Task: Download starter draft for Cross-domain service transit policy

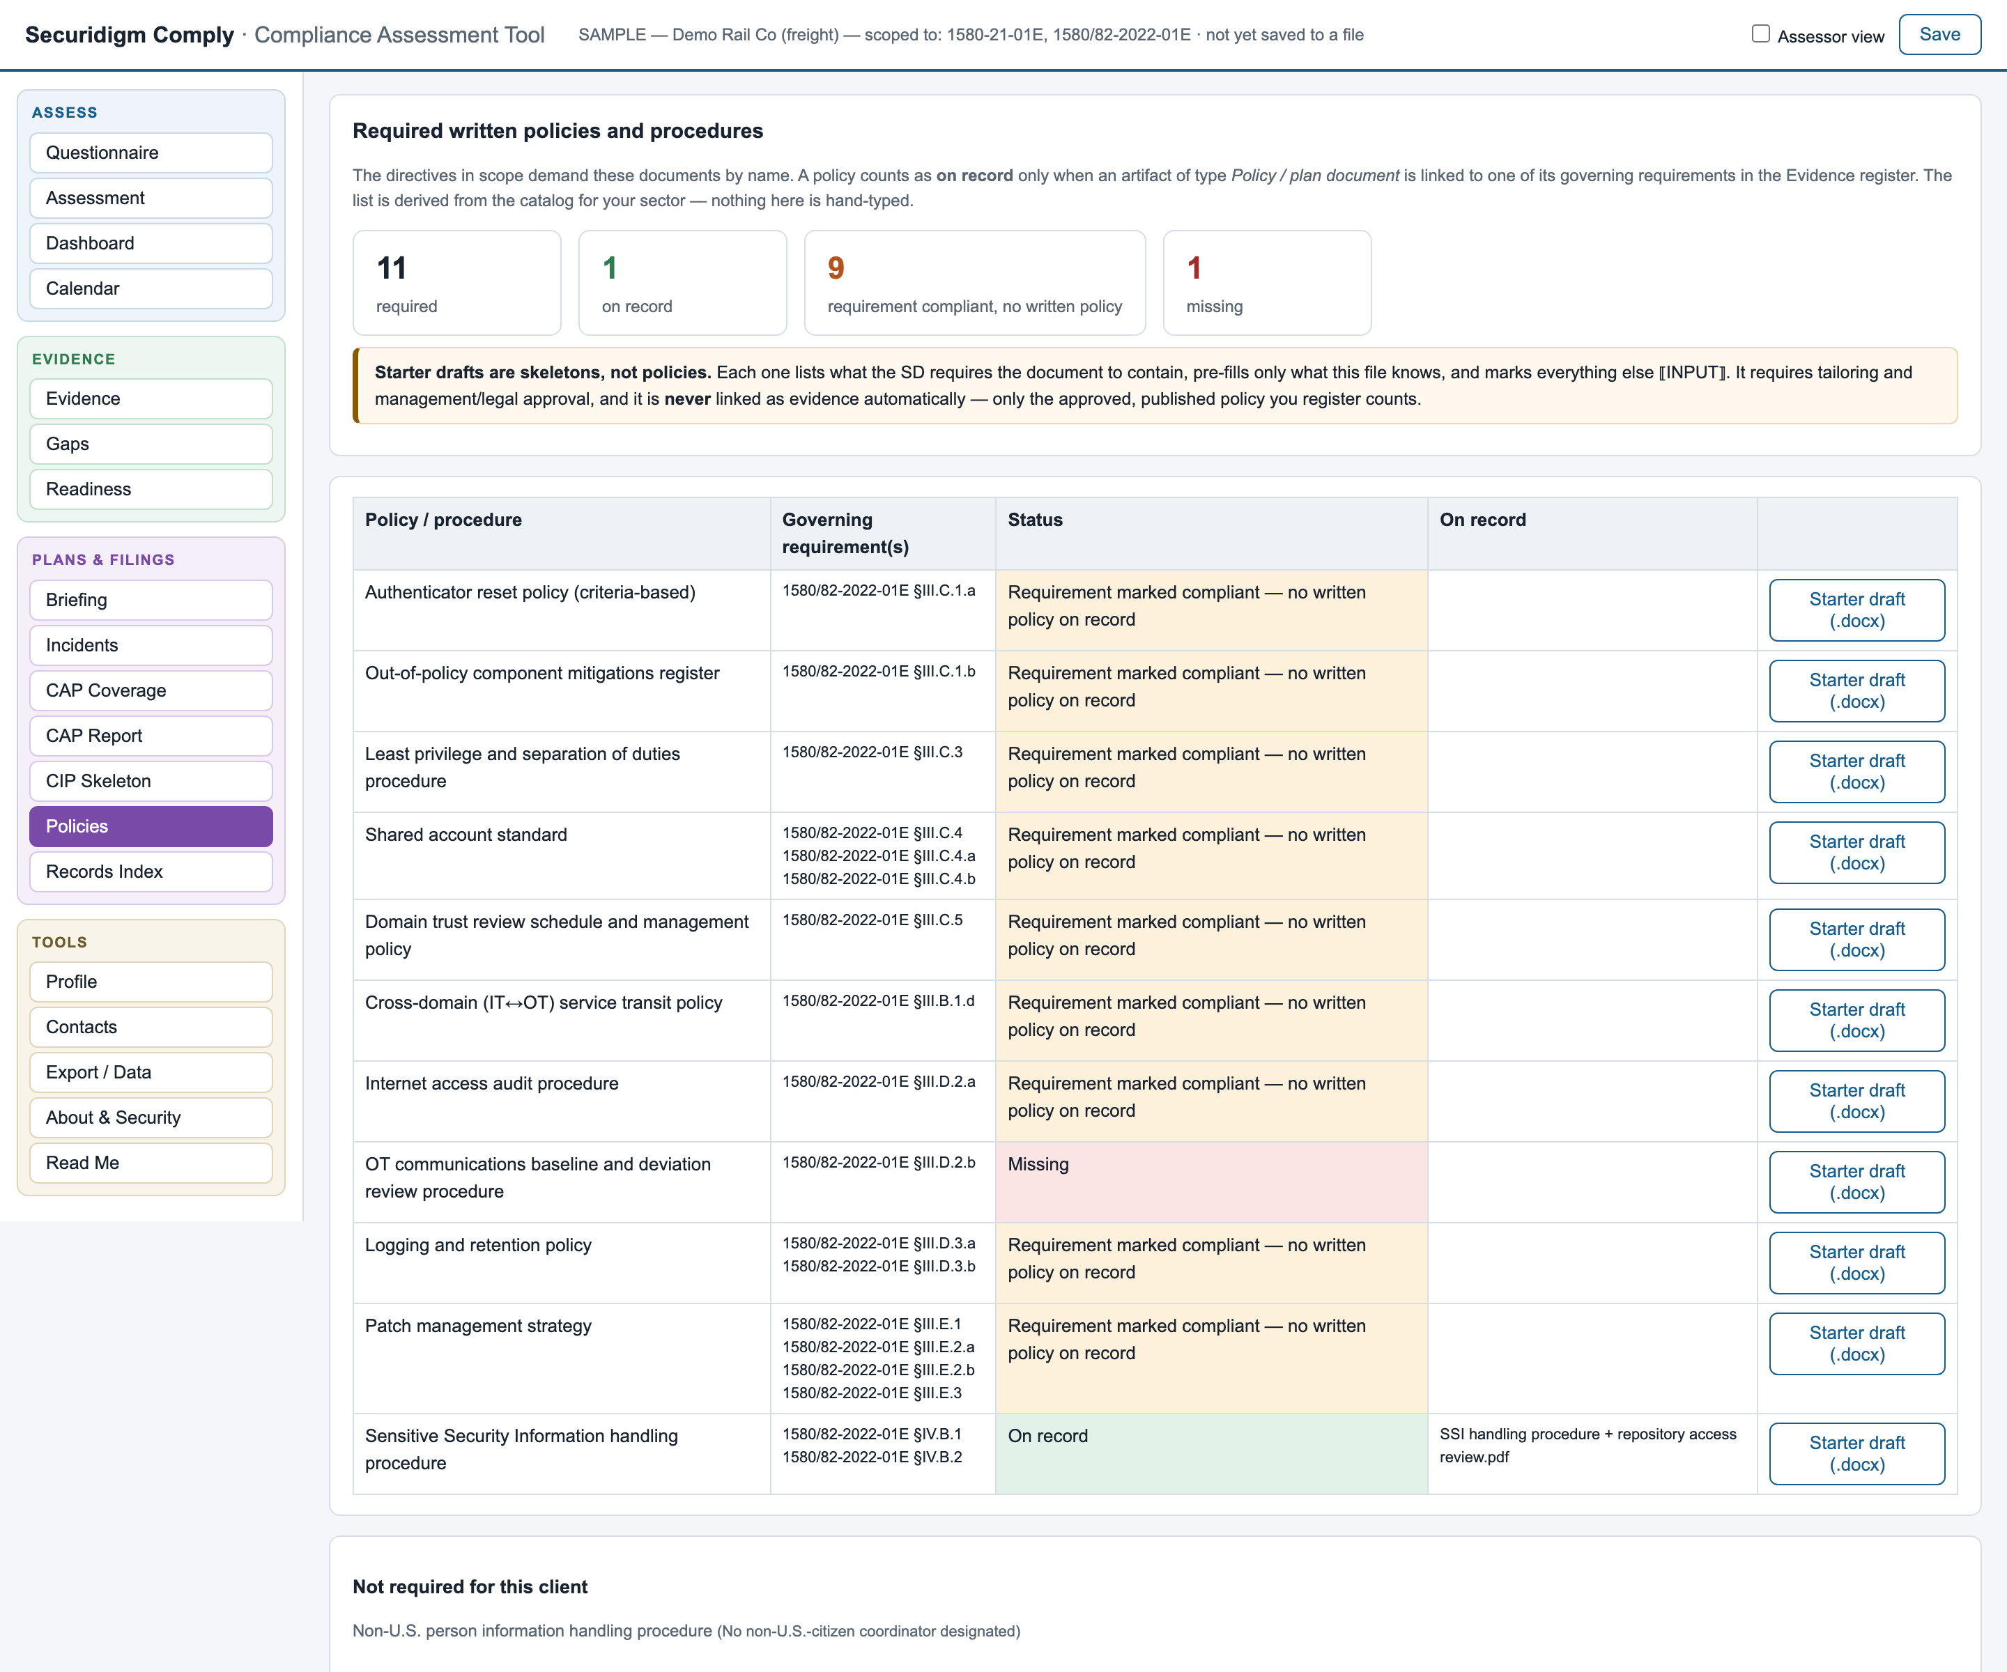Action: 1857,1021
